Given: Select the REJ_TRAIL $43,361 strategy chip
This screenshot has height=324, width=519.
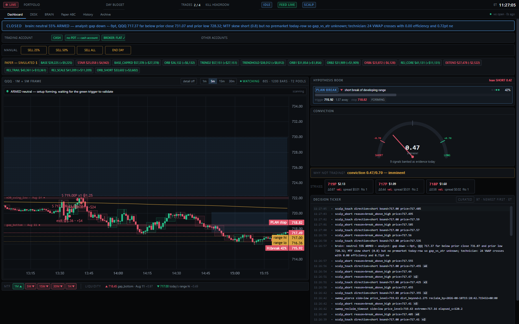Looking at the screenshot, I should (x=26, y=70).
